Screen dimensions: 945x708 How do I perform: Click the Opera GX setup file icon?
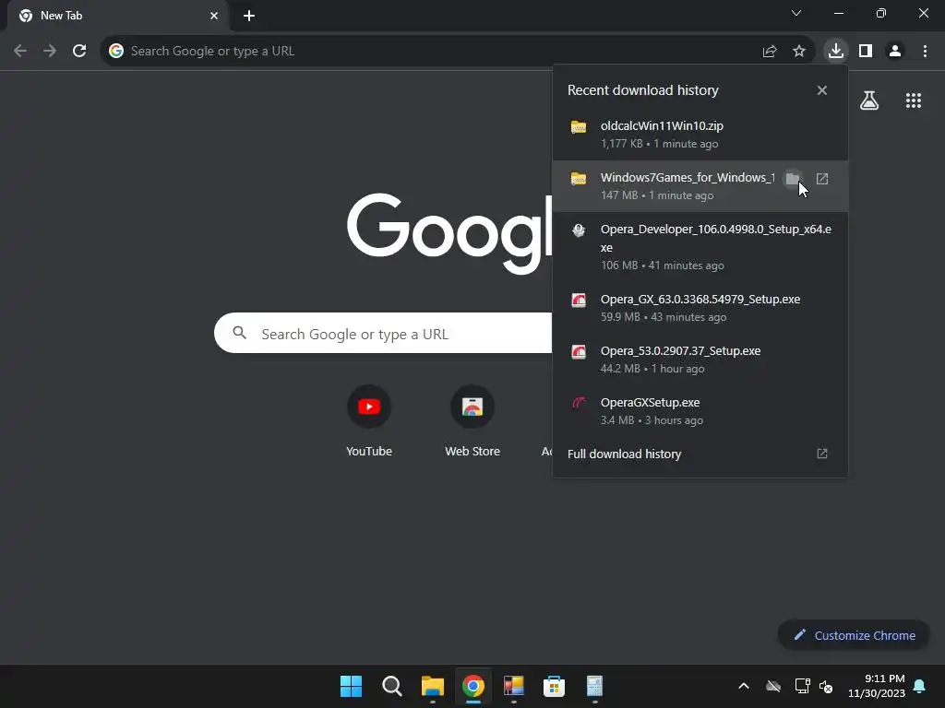coord(579,300)
